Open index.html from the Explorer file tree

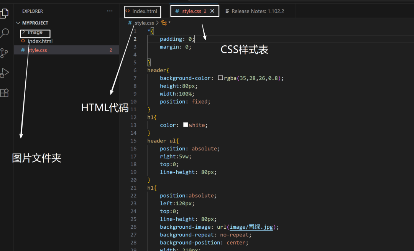click(40, 41)
